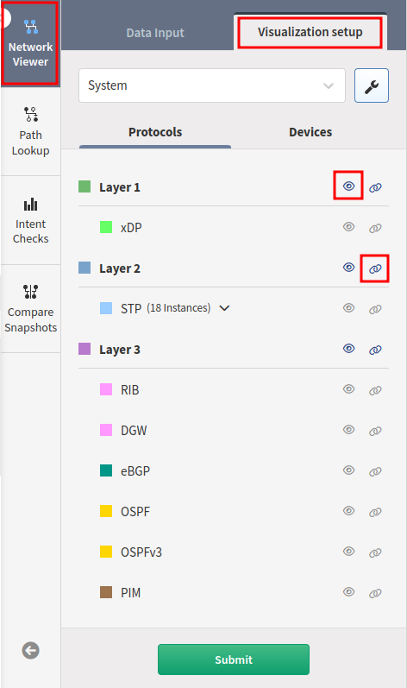The height and width of the screenshot is (688, 407).
Task: Click the green Submit button
Action: (234, 660)
